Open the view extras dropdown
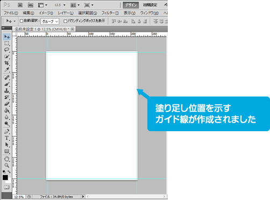Screen dimensions: 270x200 [x=43, y=5]
